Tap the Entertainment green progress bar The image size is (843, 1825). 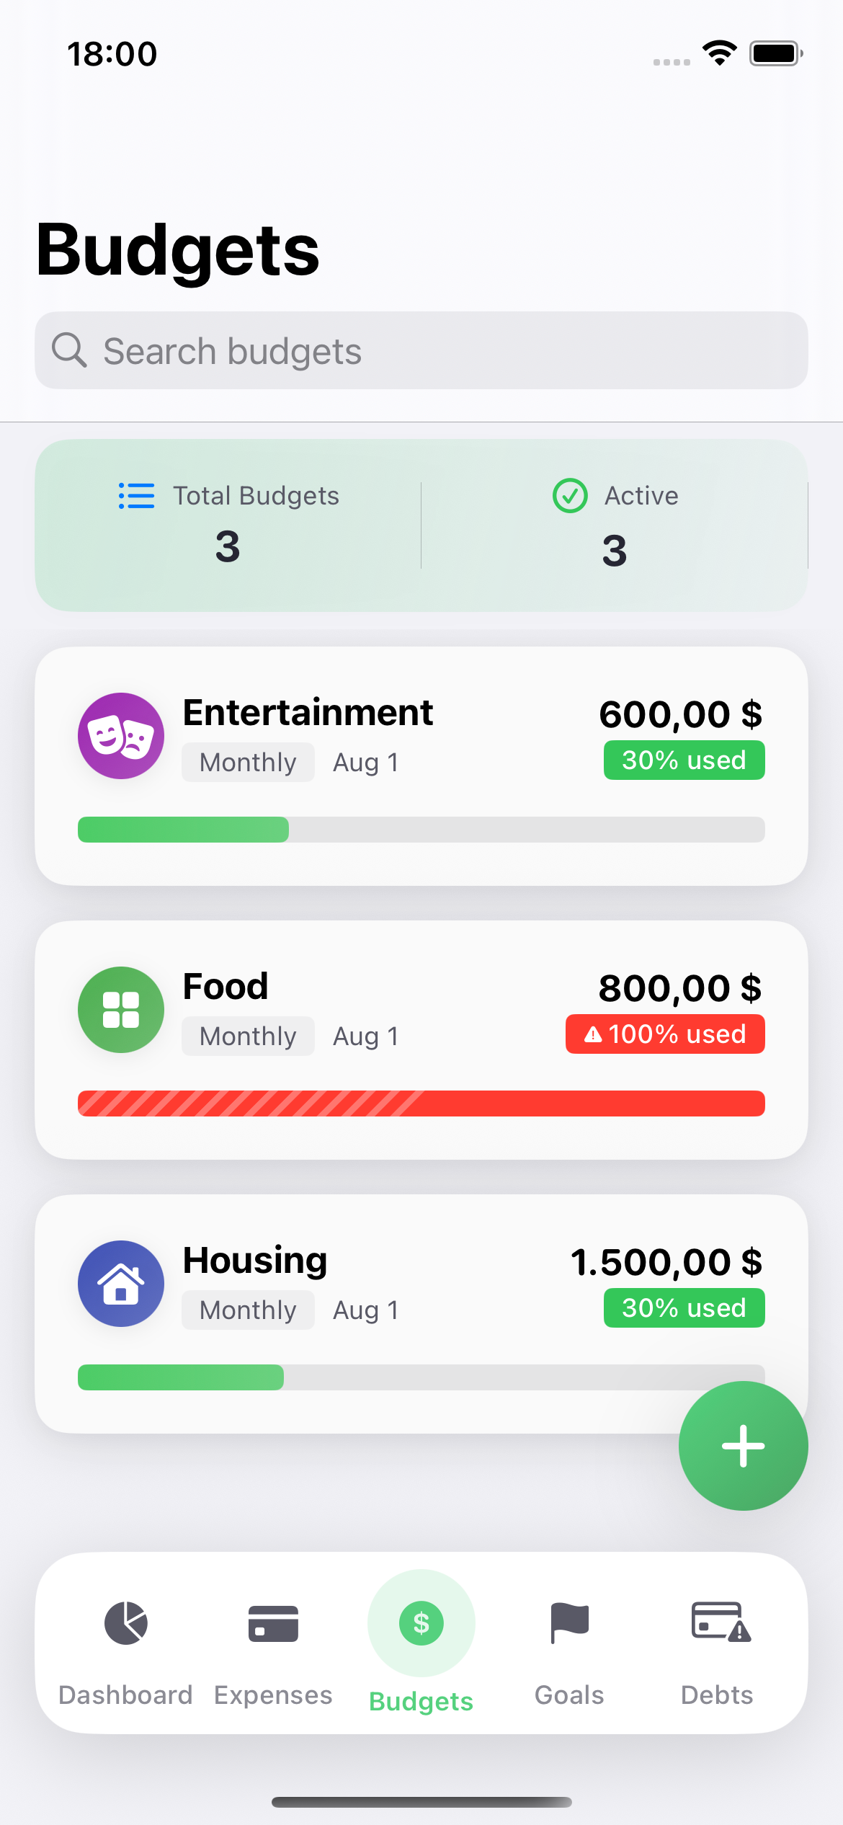[421, 830]
